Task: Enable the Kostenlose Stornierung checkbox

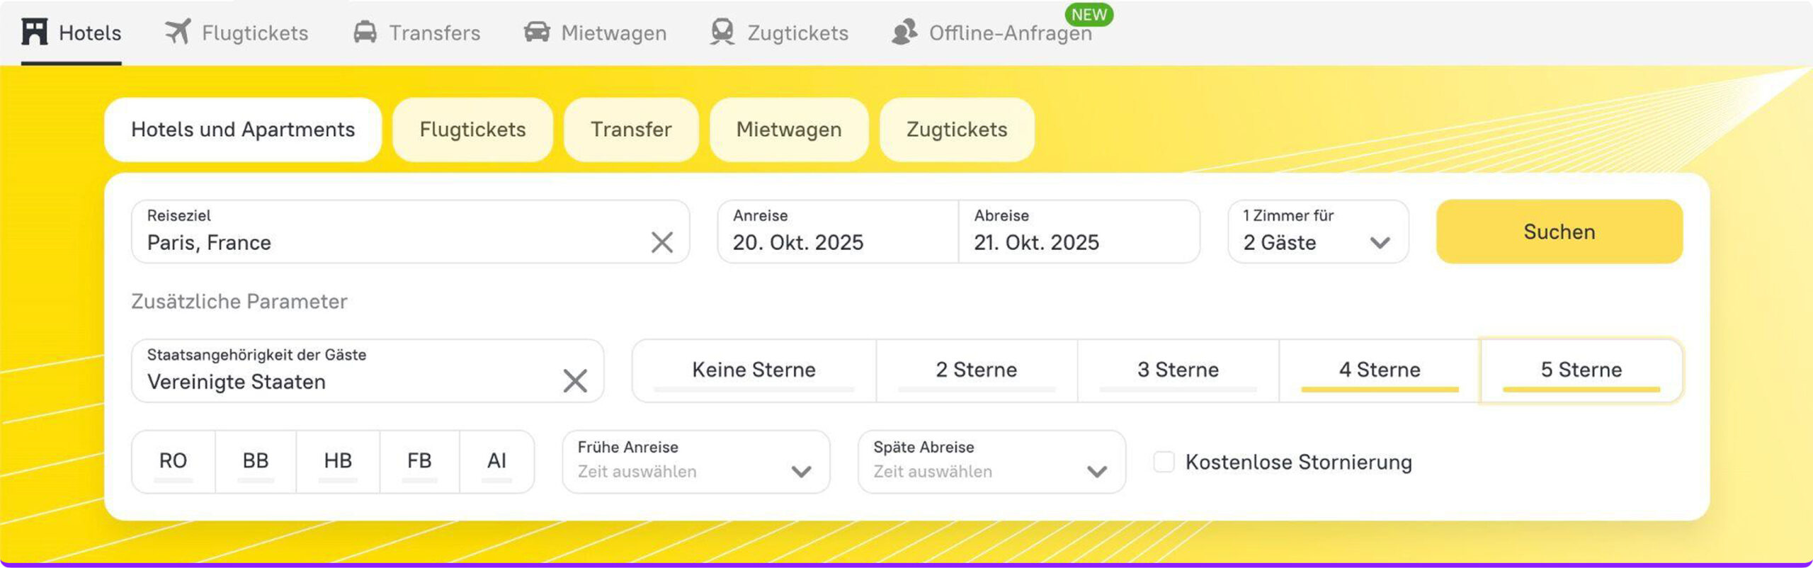Action: pos(1164,462)
